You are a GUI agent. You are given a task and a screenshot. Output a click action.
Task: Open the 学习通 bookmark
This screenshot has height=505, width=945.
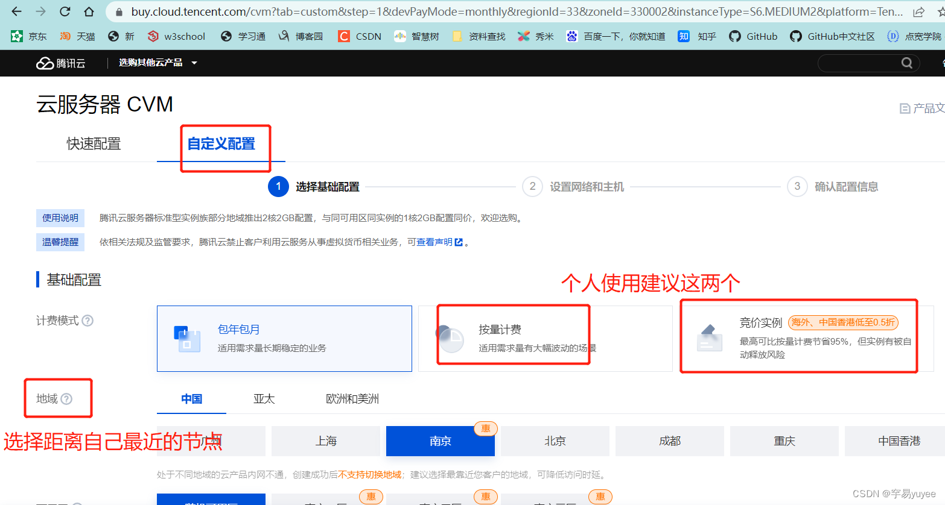pyautogui.click(x=243, y=37)
